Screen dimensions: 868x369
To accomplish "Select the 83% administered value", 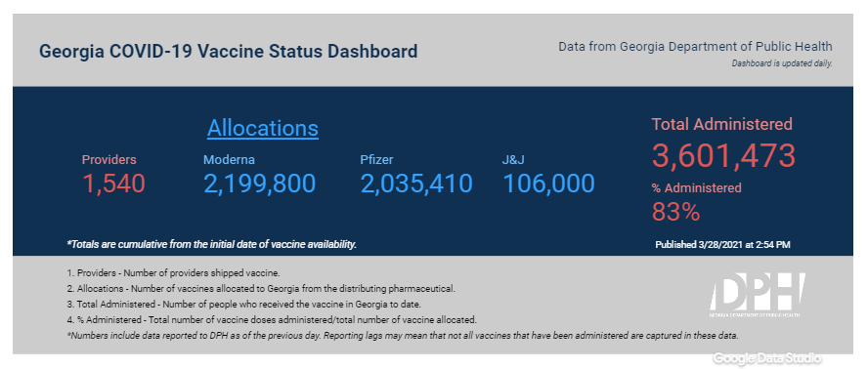I will [x=675, y=212].
